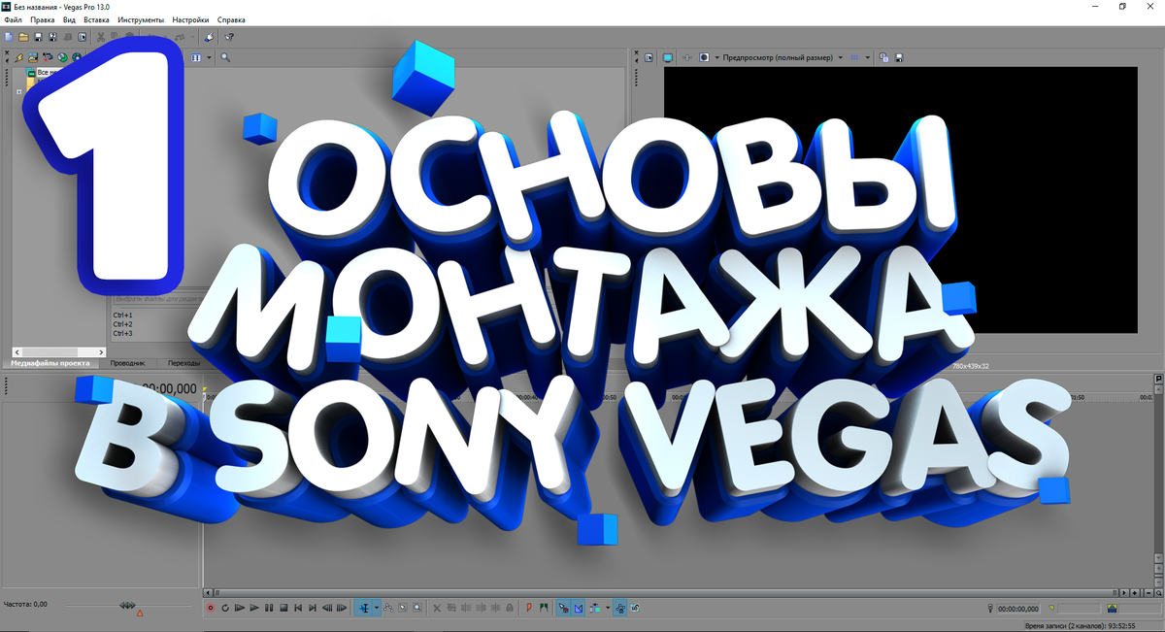The height and width of the screenshot is (632, 1165).
Task: Click the Save As icon in main toolbar
Action: coord(53,37)
